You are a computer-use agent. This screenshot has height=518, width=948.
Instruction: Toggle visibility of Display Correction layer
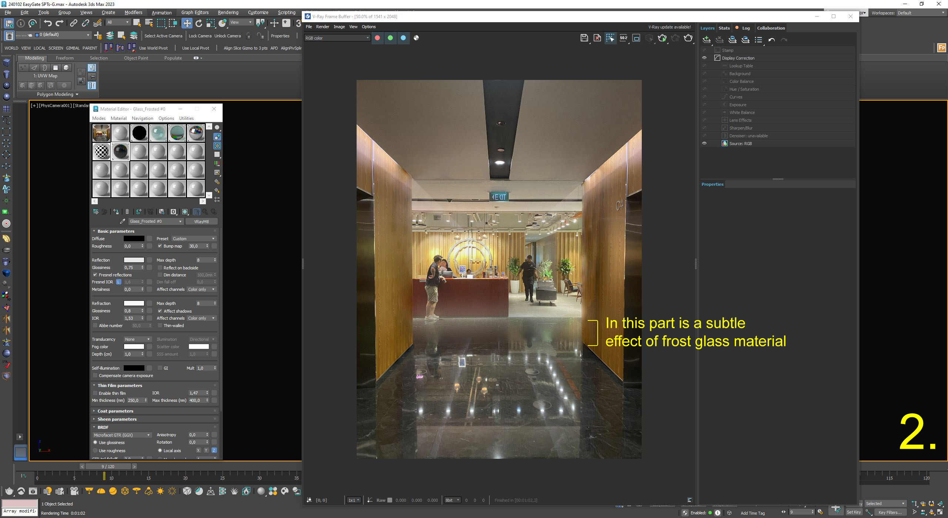(704, 58)
